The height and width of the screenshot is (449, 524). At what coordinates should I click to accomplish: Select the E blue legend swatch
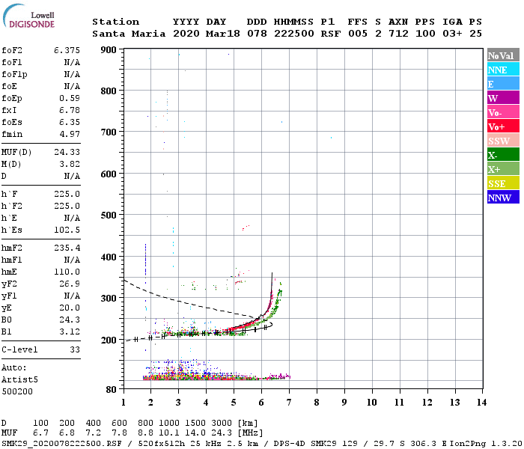503,84
